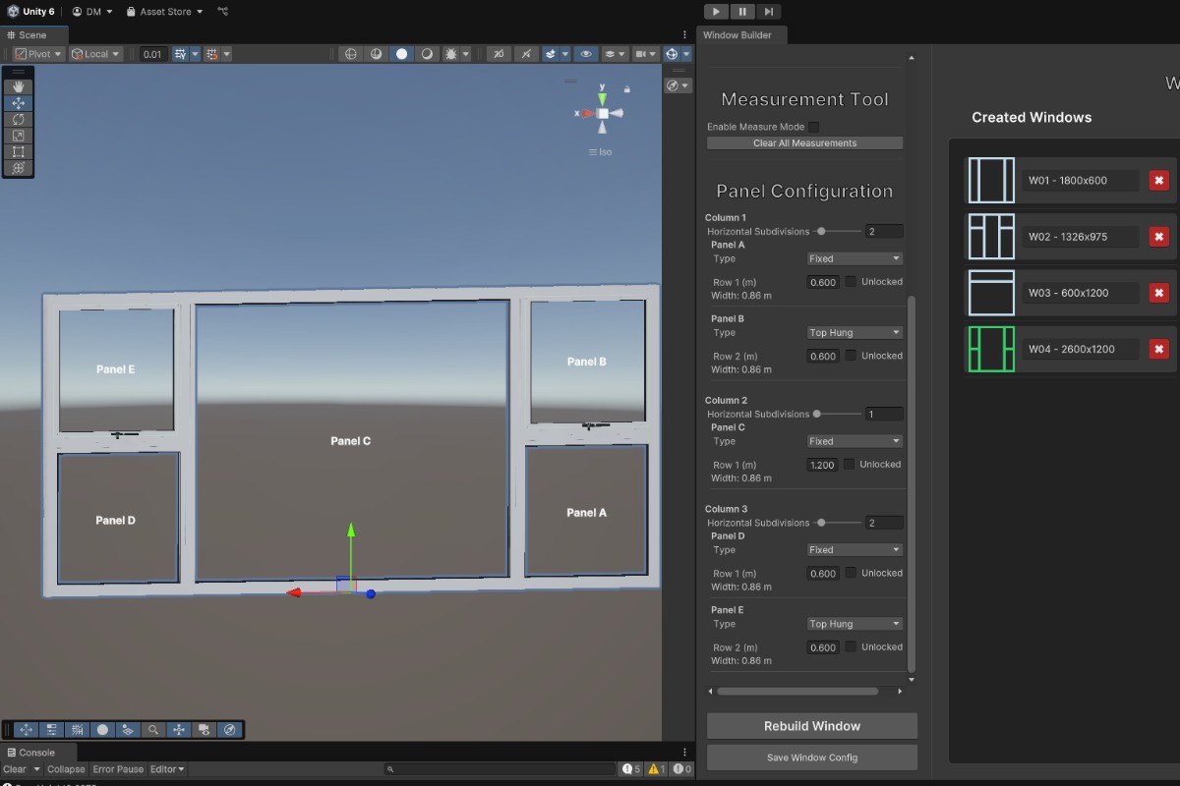Image resolution: width=1180 pixels, height=786 pixels.
Task: Adjust Column 1 Horizontal Subdivisions slider
Action: click(x=822, y=231)
